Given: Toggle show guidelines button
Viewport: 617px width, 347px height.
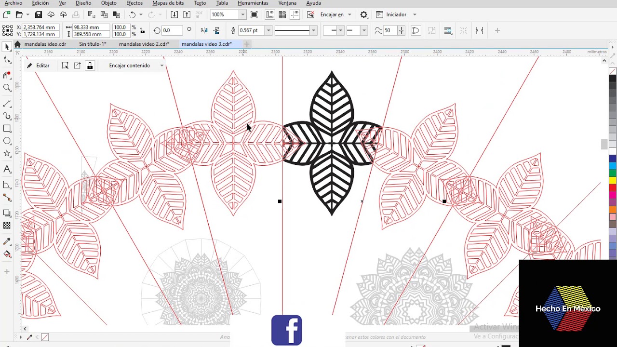Looking at the screenshot, I should [295, 14].
